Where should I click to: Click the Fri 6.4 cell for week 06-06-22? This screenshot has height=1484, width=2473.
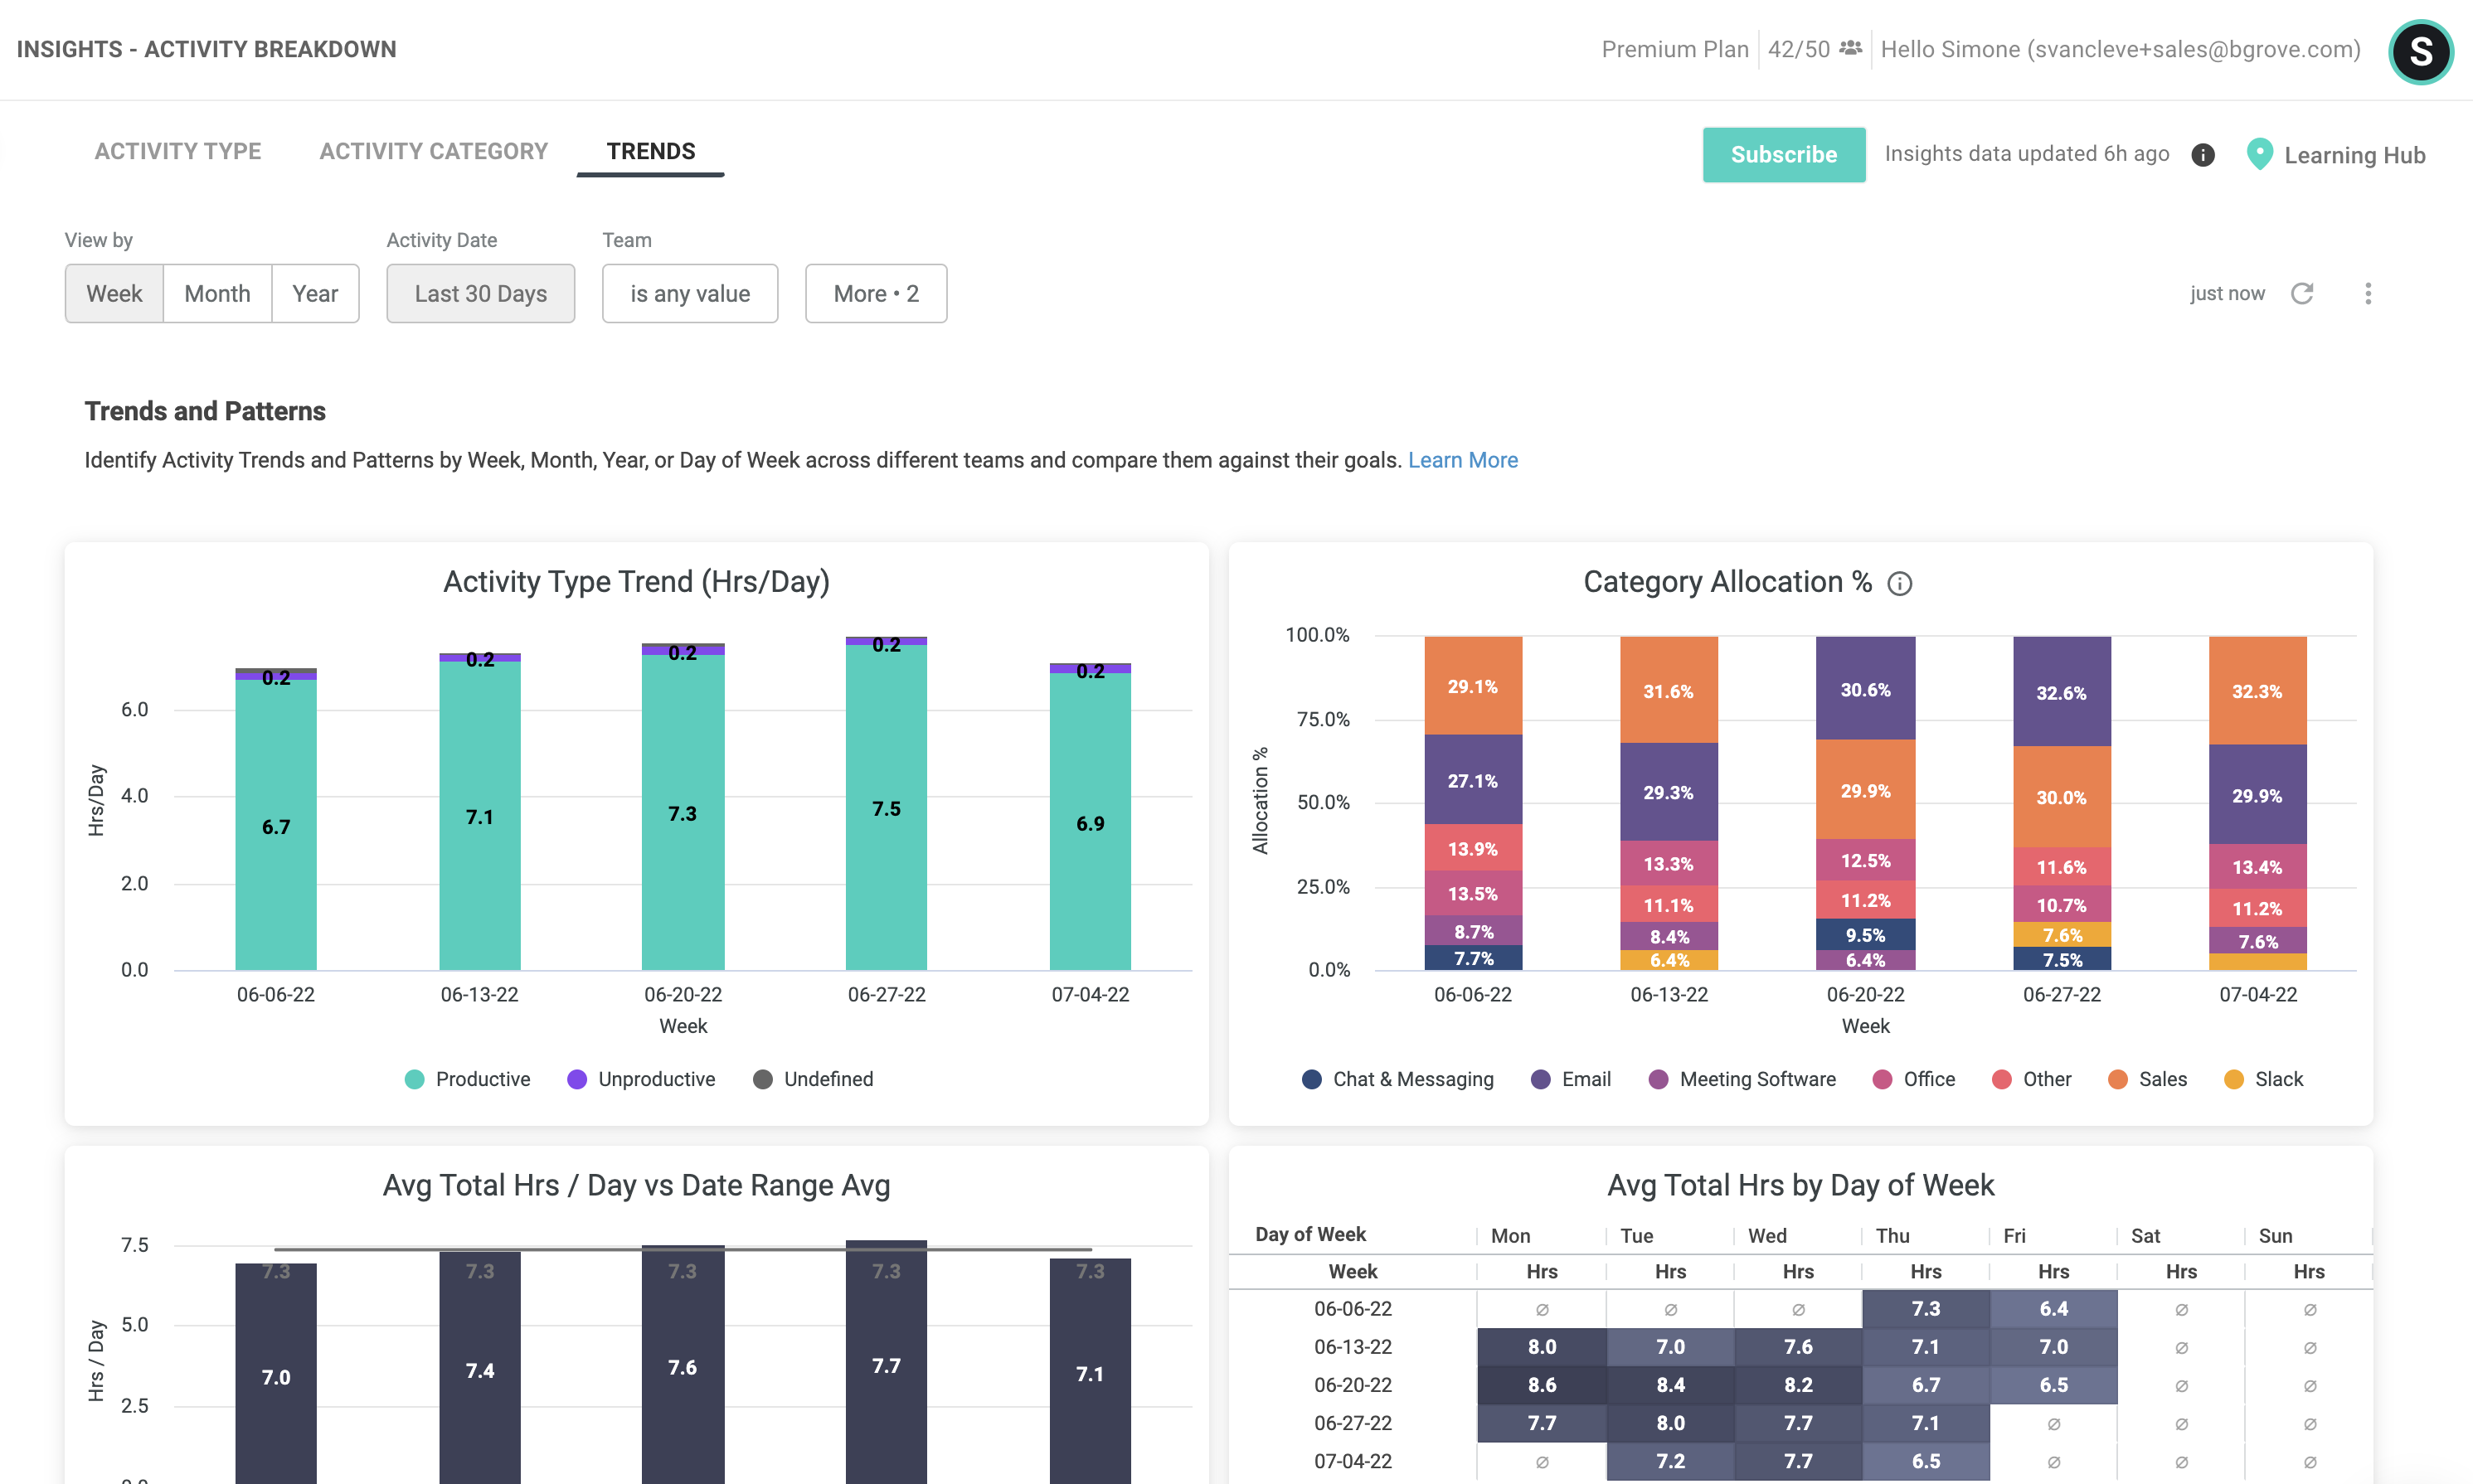[2054, 1309]
